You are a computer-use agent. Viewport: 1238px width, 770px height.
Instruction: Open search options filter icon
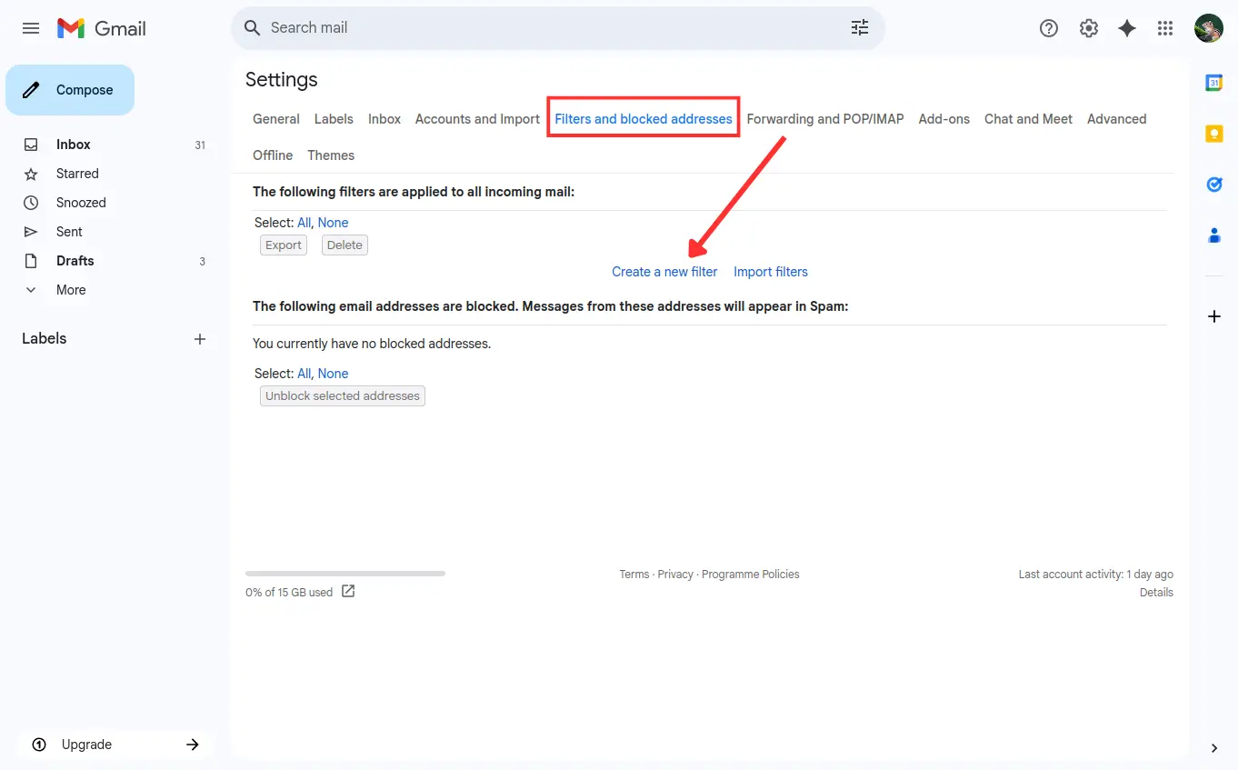(859, 28)
